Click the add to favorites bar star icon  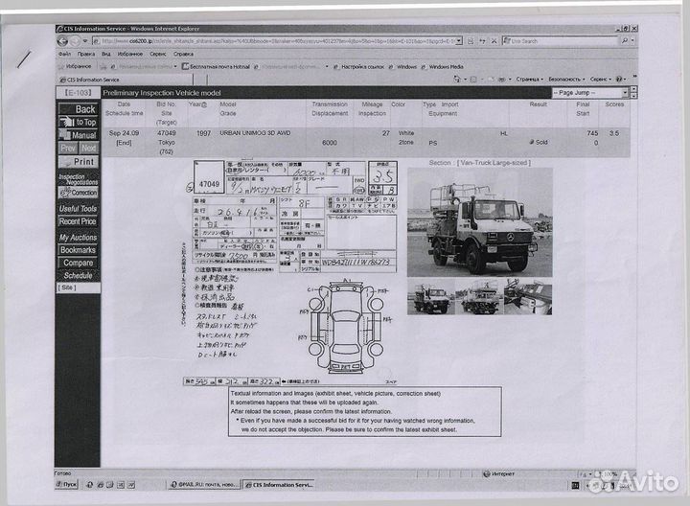click(103, 67)
